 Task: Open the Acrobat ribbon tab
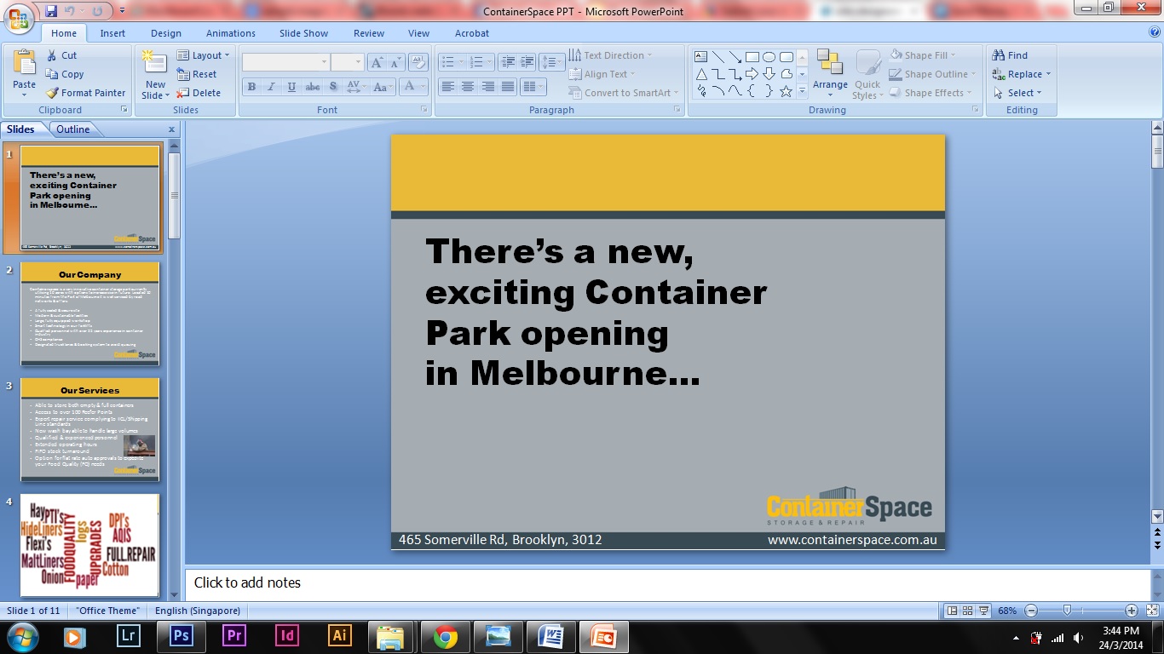pos(472,33)
